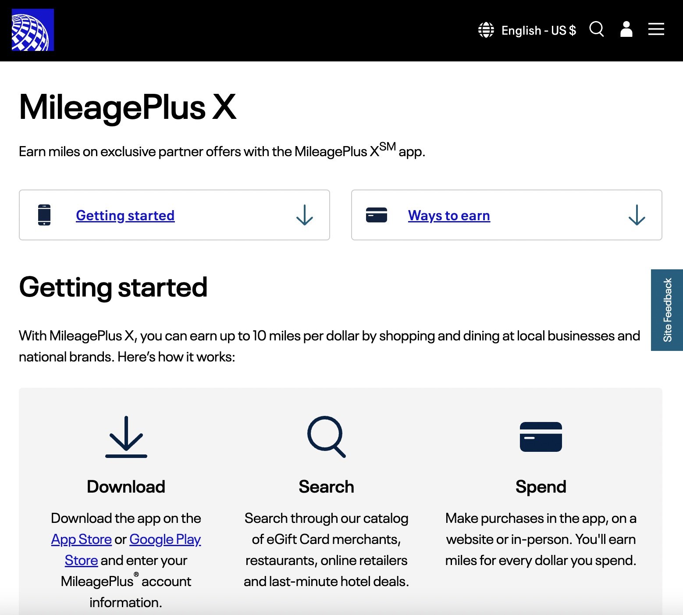Click the Download step heading
The image size is (683, 615).
126,487
